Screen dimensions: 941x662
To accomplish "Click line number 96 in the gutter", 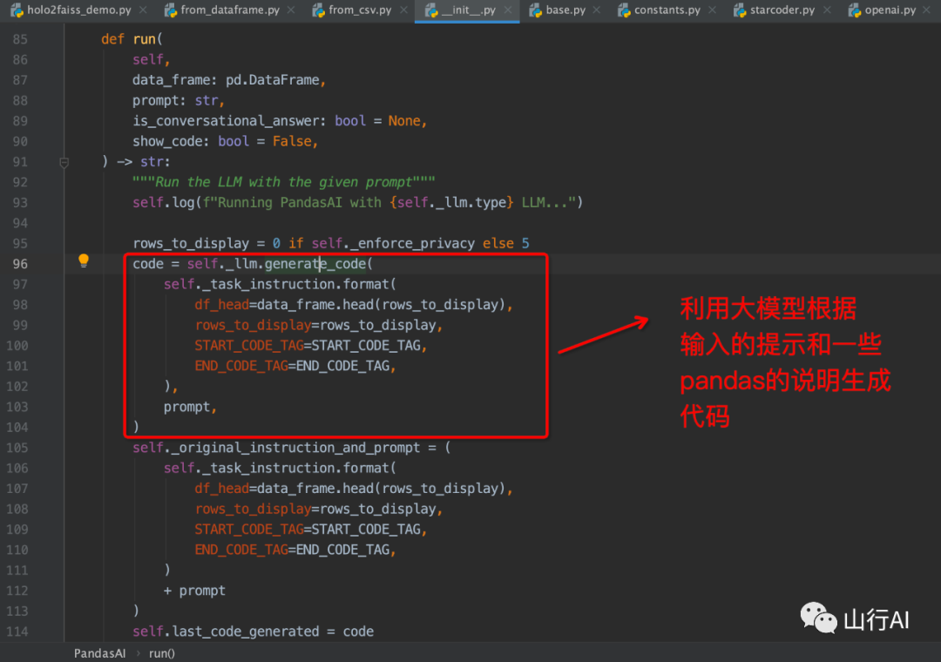I will (x=20, y=264).
